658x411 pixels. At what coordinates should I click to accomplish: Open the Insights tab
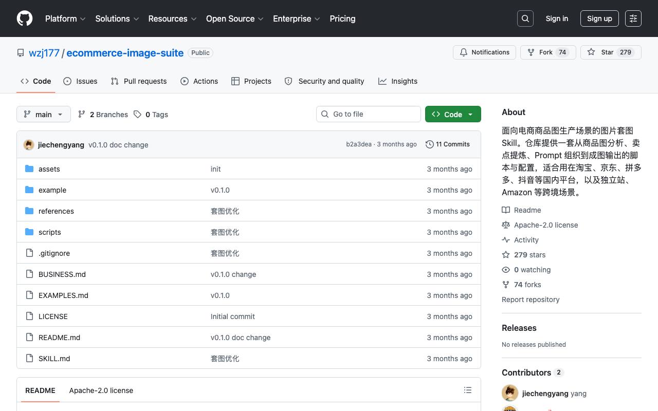(398, 81)
